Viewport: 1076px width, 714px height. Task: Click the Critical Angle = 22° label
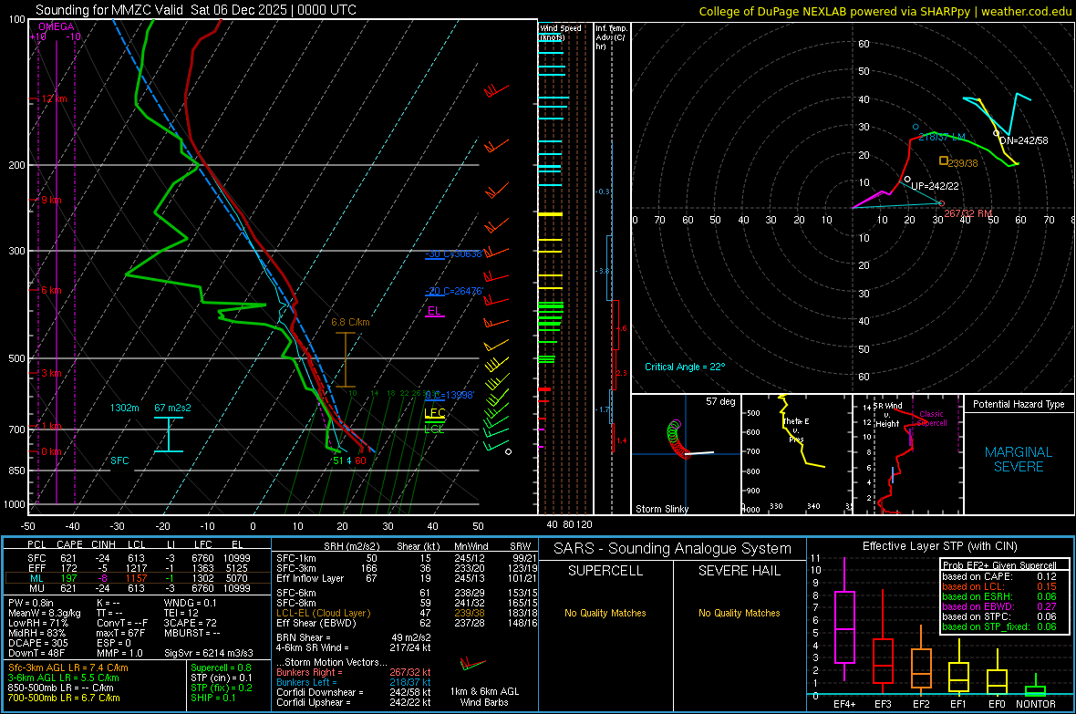pyautogui.click(x=684, y=367)
